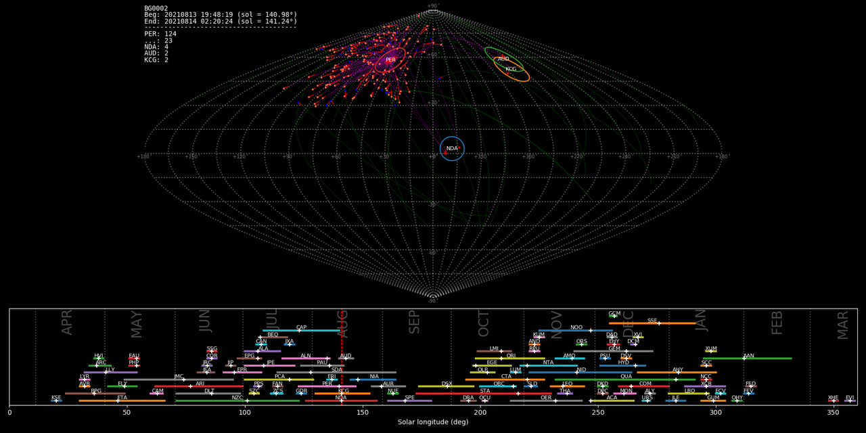Click the grey GEM shower bar

click(613, 351)
